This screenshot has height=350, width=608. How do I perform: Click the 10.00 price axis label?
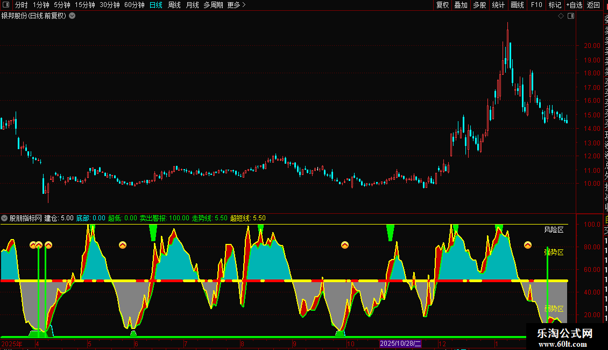pos(592,184)
